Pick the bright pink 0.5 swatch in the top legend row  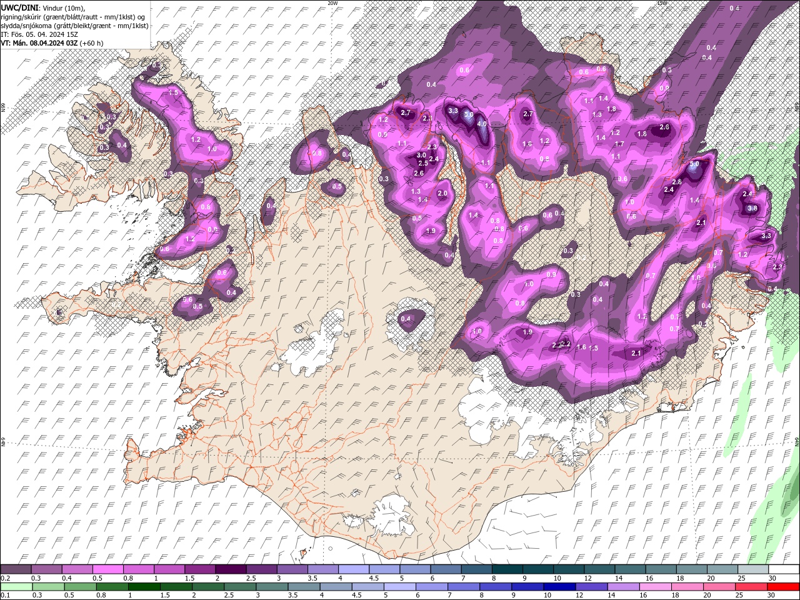point(107,569)
